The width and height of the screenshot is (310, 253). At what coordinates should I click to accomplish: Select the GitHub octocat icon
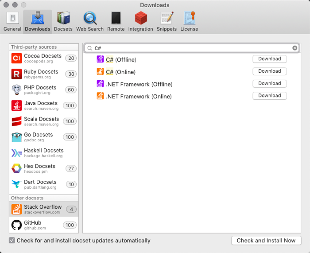[17, 225]
